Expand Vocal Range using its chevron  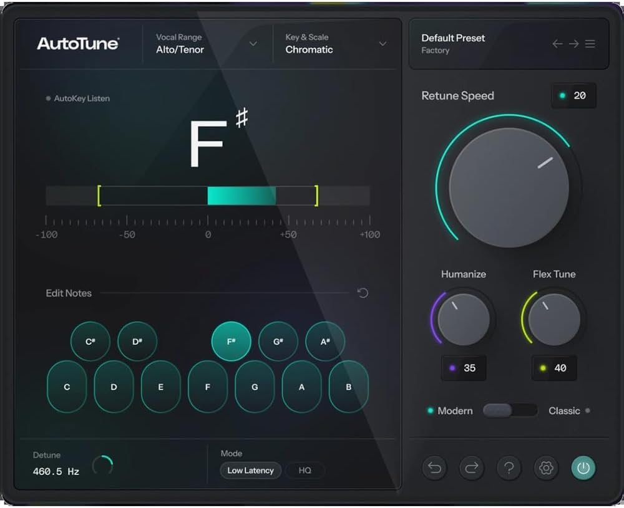tap(253, 44)
